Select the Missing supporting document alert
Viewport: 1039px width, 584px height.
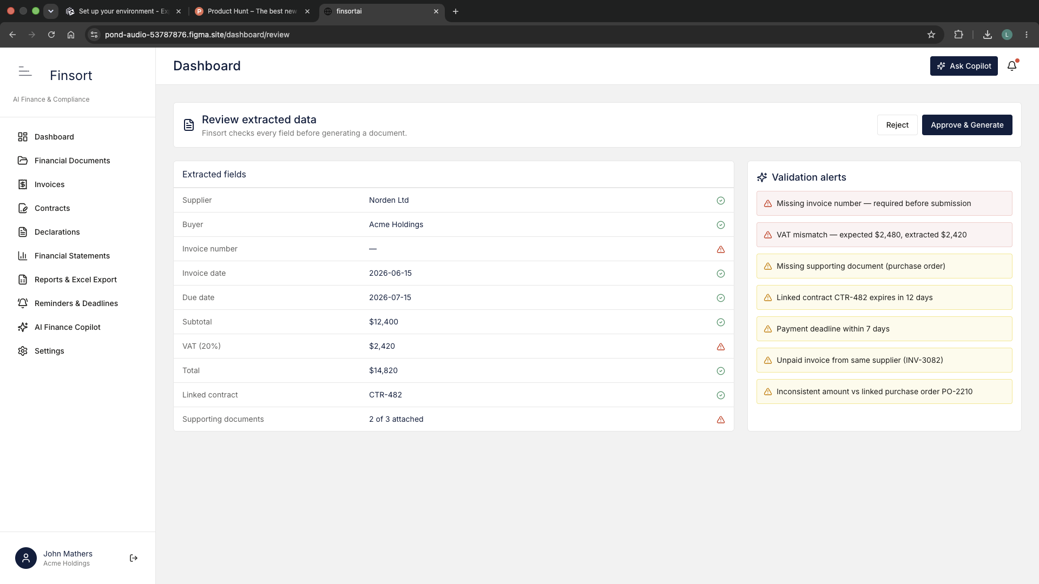pyautogui.click(x=884, y=266)
